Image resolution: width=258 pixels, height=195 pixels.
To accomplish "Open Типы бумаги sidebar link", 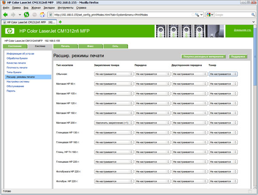I will pos(14,72).
